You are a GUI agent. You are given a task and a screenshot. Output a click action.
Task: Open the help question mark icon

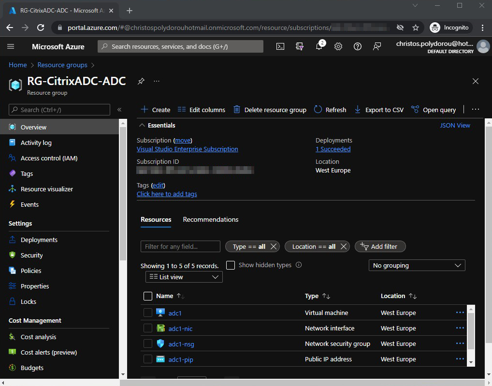tap(358, 46)
